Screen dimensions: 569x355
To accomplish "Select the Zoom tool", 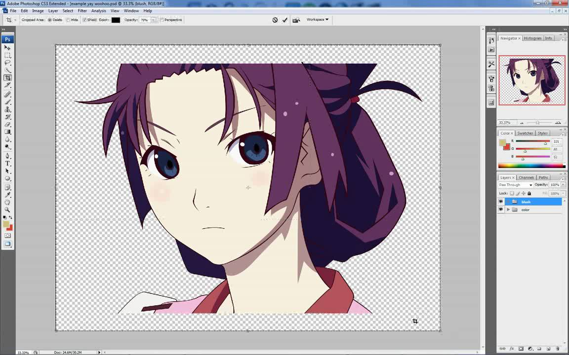I will coord(7,210).
